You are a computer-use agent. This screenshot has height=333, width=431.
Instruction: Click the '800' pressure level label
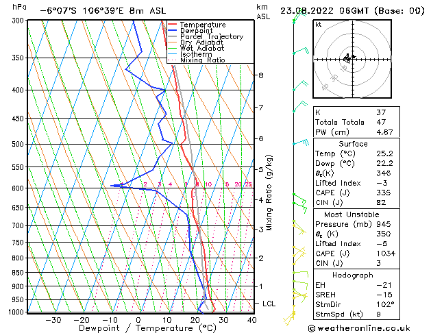(x=19, y=258)
